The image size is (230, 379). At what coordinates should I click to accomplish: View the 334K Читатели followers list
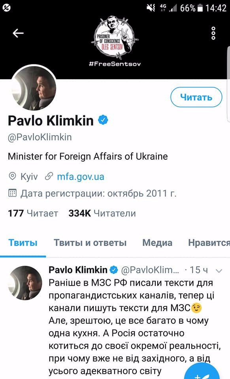coord(102,213)
